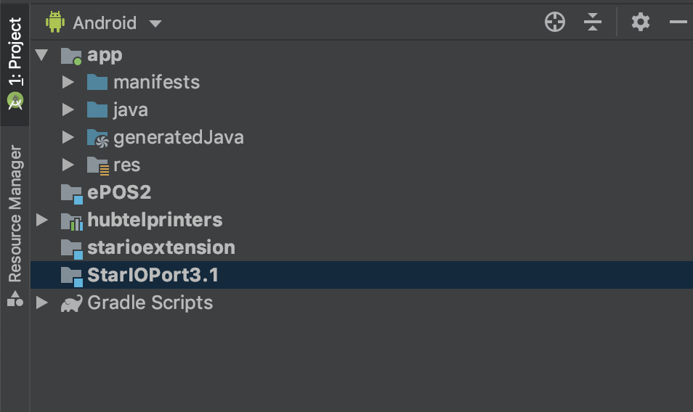Select the starioextension module

pos(161,248)
